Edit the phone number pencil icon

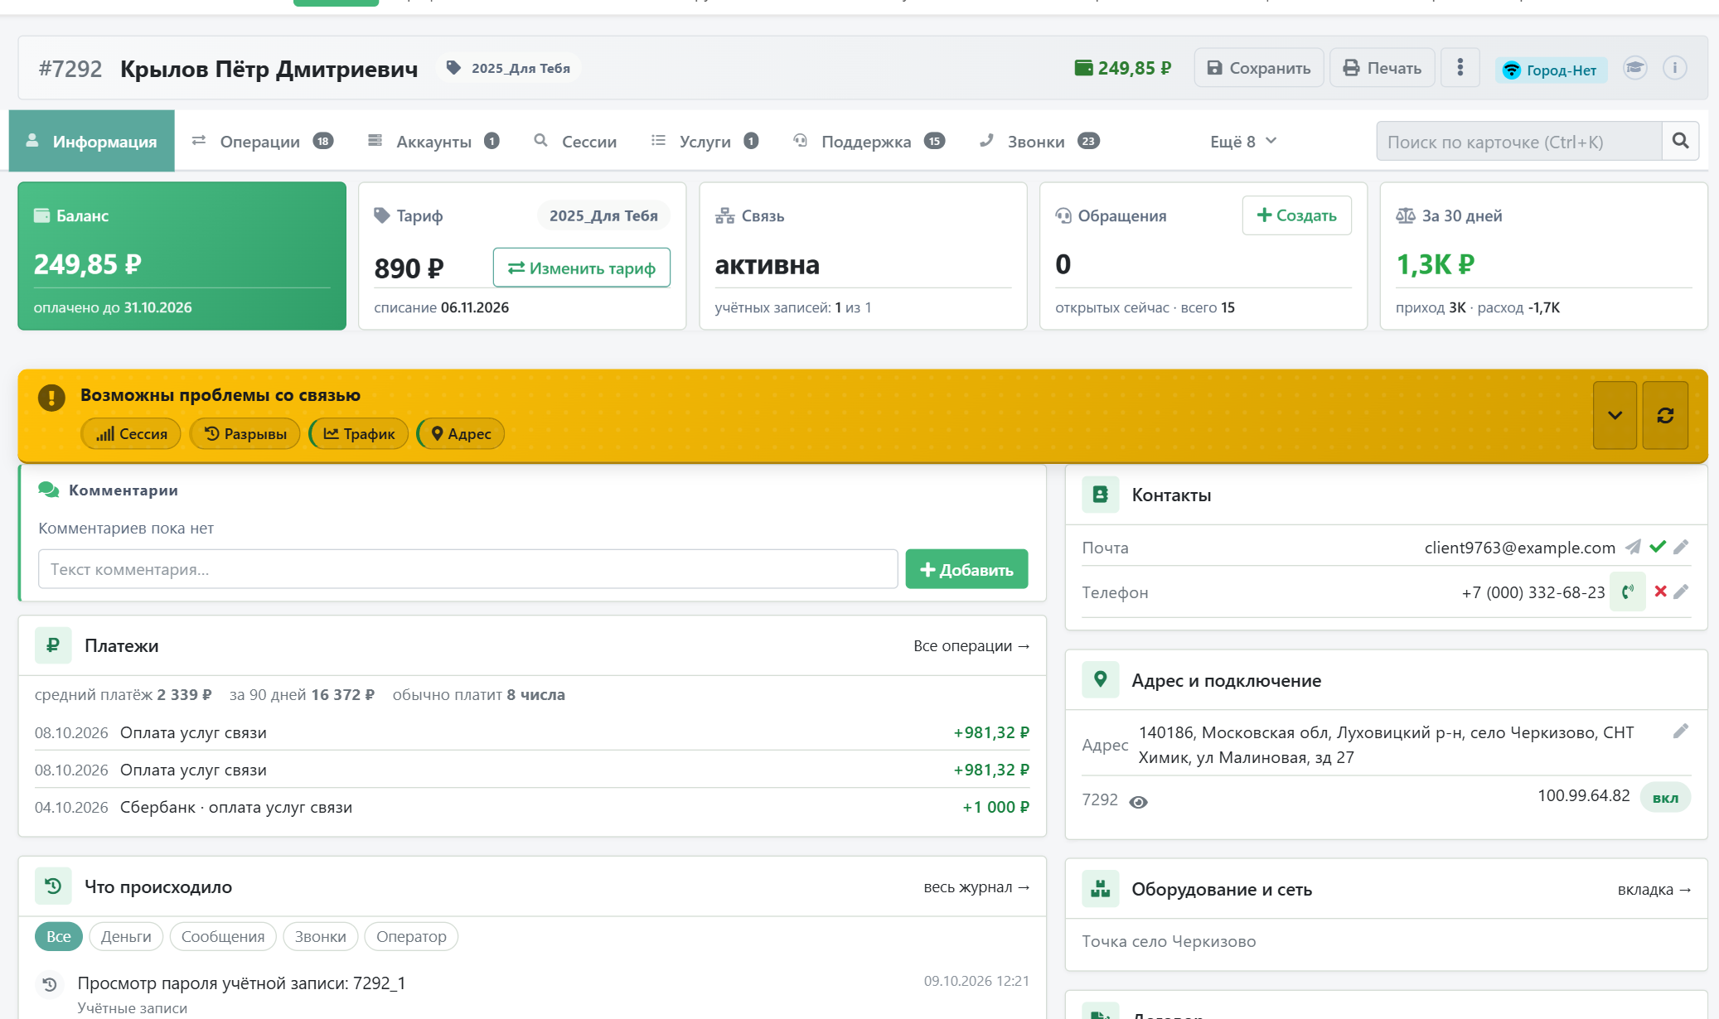click(x=1681, y=592)
